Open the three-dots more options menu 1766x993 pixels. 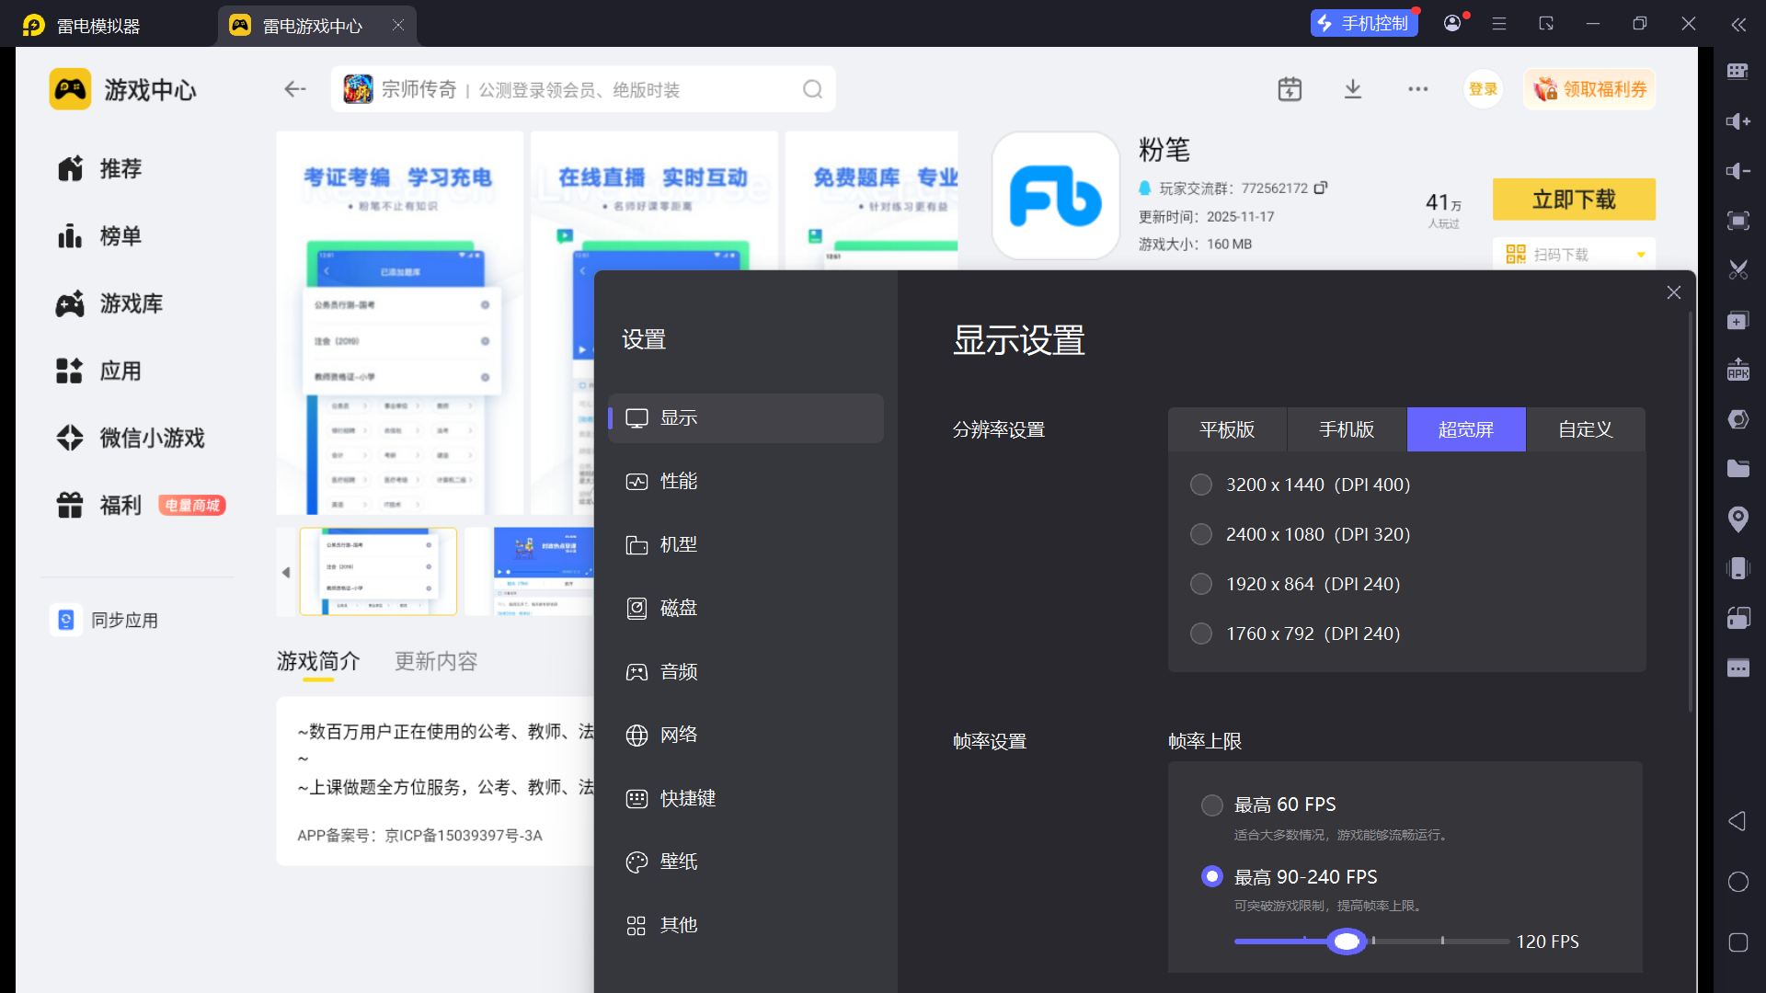pyautogui.click(x=1417, y=89)
